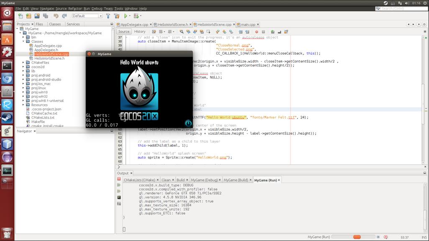Click the Save All toolbar icon
The width and height of the screenshot is (429, 241).
pos(45,16)
